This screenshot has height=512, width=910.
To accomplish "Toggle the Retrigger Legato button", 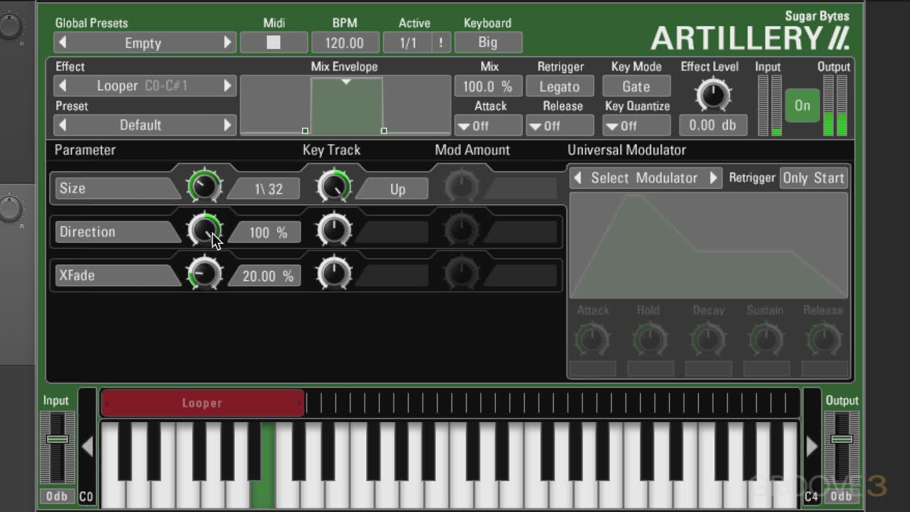I will (x=560, y=86).
